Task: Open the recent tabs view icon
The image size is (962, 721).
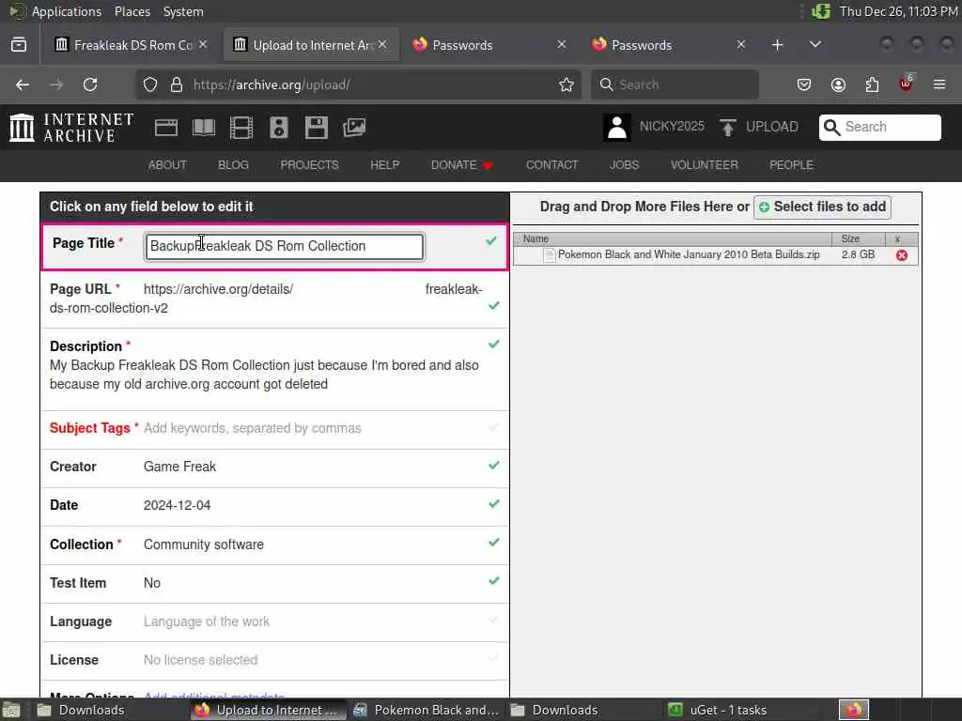Action: point(19,45)
